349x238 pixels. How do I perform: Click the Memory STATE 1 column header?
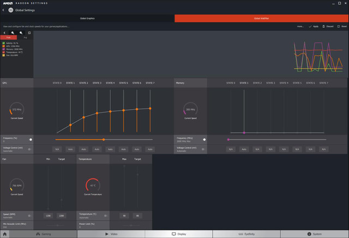[244, 83]
